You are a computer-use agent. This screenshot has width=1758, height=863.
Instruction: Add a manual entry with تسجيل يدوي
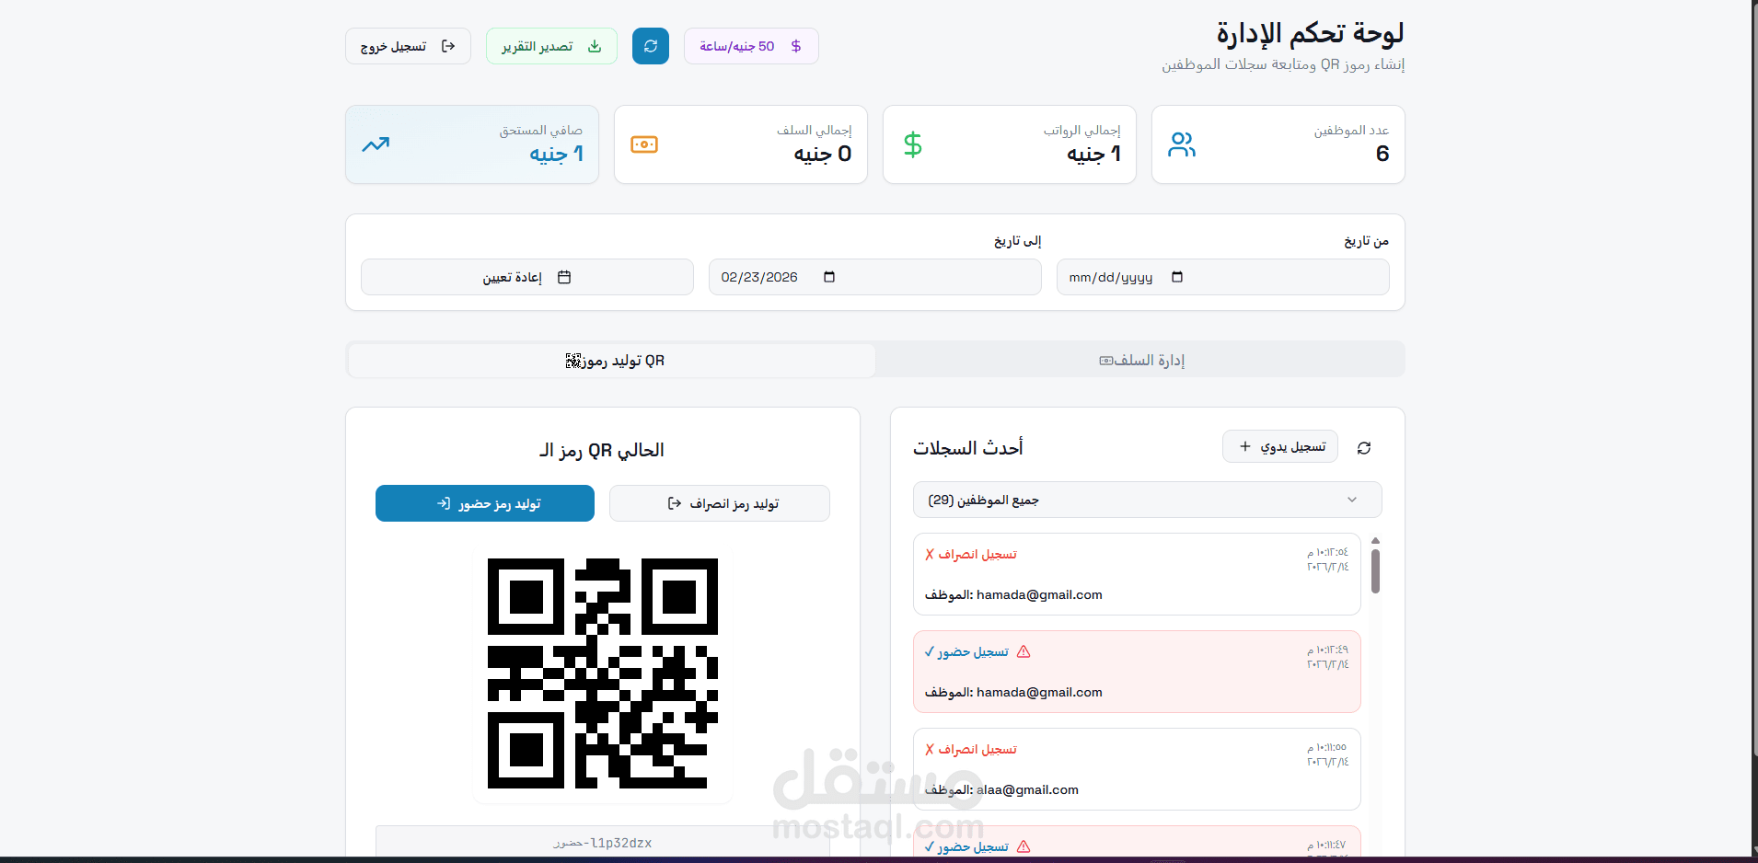pos(1280,446)
